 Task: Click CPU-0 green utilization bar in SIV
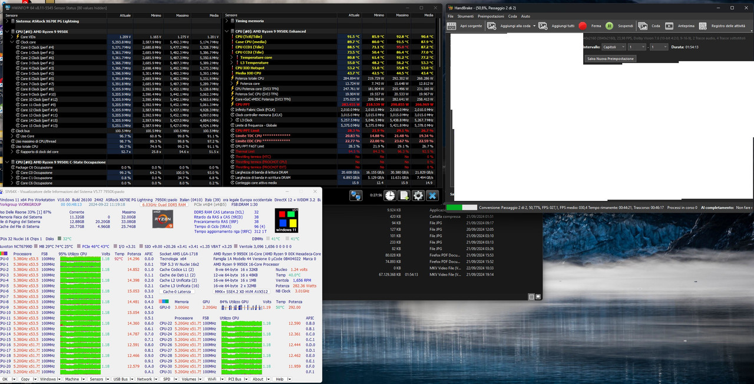point(80,259)
